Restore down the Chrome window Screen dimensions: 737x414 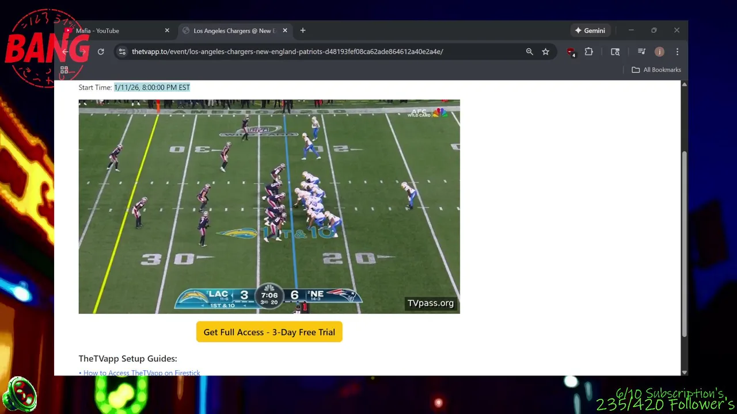pyautogui.click(x=654, y=30)
